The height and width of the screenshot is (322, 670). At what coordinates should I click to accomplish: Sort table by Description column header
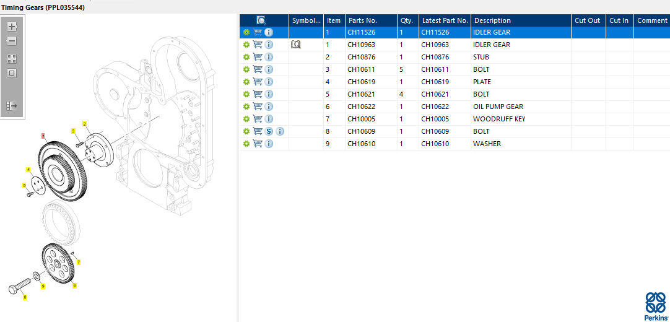click(492, 20)
